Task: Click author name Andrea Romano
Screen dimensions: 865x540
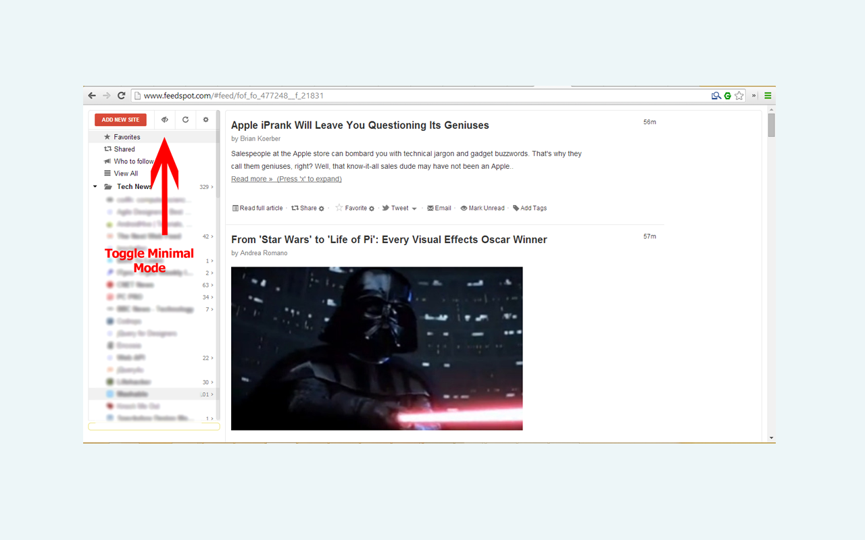Action: tap(264, 253)
